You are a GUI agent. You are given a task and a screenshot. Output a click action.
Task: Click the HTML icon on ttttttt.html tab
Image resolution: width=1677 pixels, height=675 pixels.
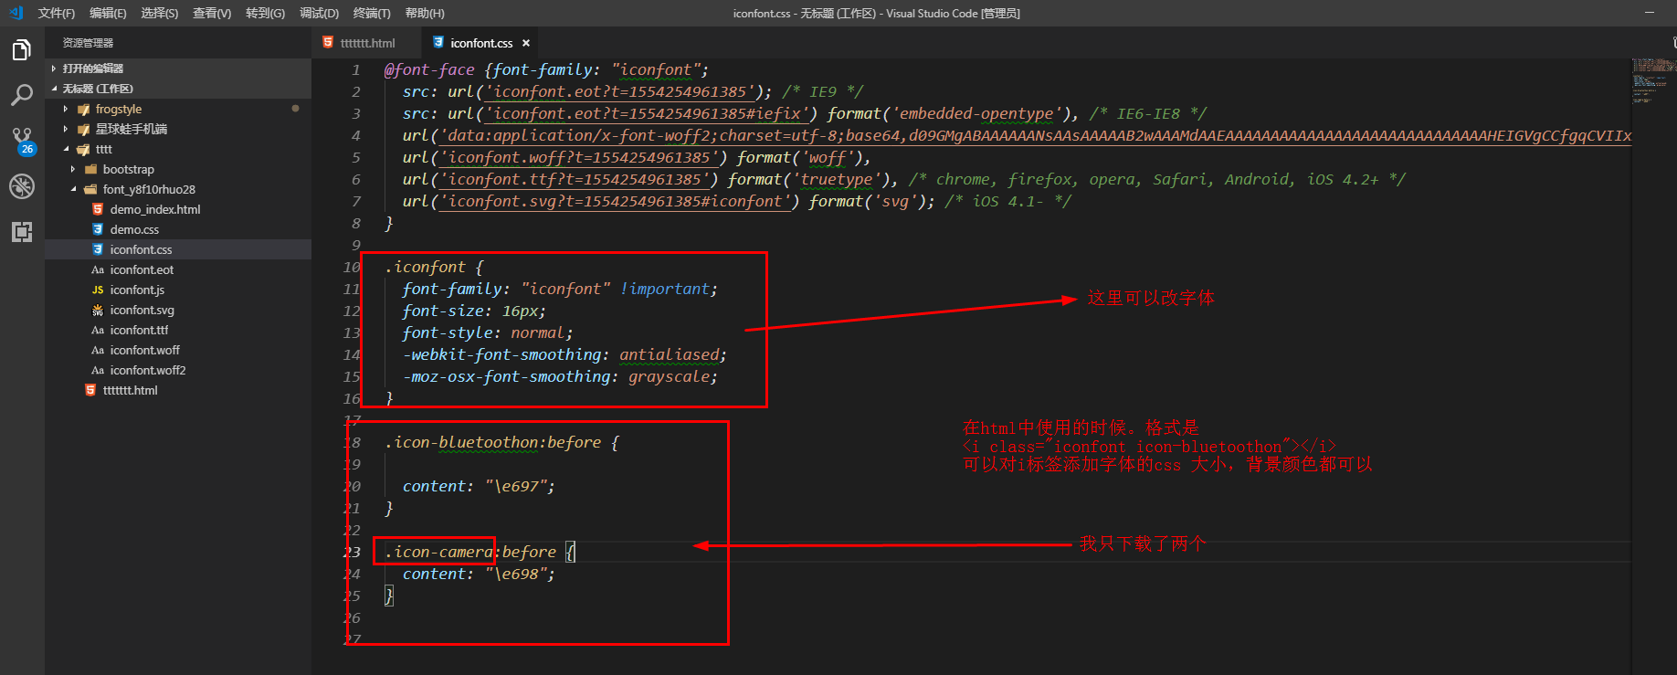pos(328,42)
